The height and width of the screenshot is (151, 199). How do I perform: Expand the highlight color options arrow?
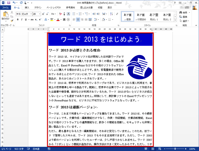(x=55, y=20)
